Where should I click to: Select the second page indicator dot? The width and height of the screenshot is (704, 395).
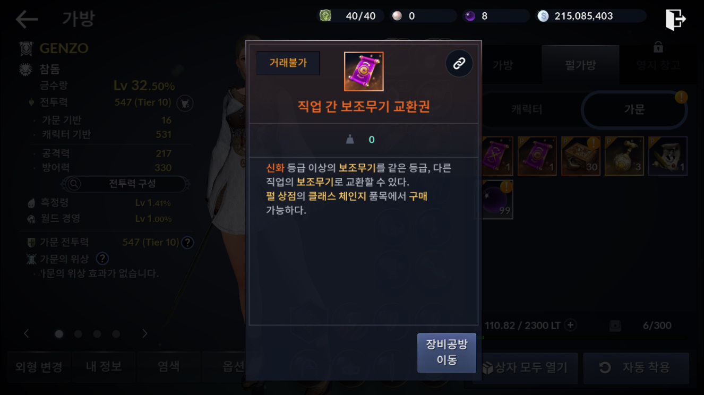(78, 334)
